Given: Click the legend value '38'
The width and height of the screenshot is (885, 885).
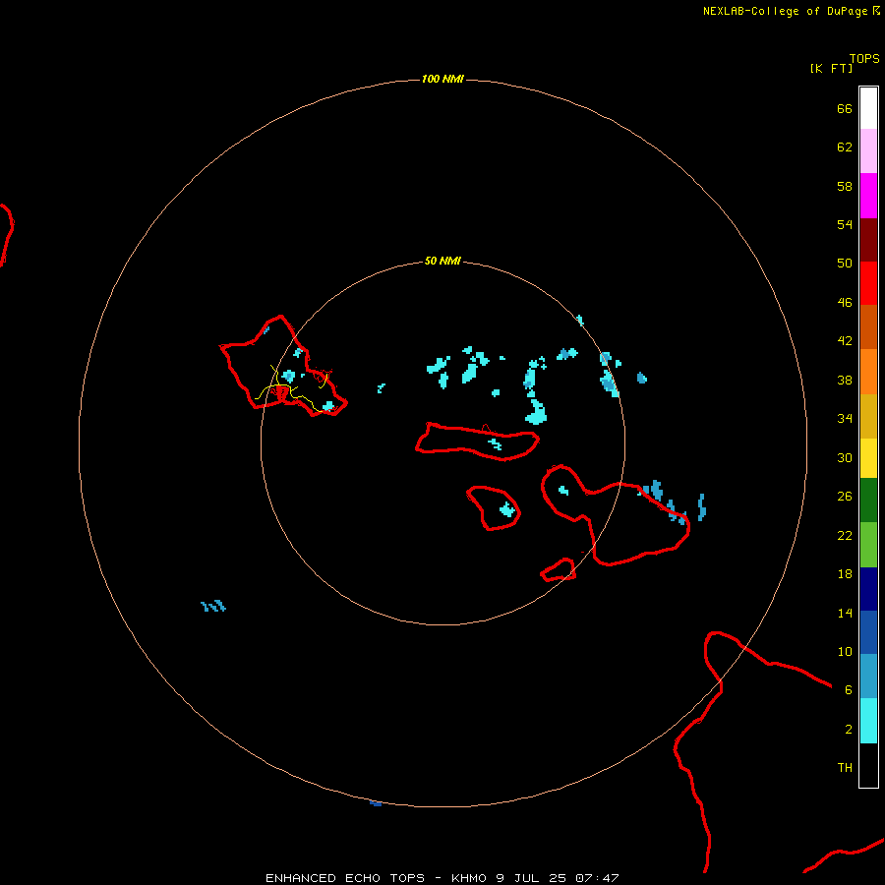Looking at the screenshot, I should point(845,381).
